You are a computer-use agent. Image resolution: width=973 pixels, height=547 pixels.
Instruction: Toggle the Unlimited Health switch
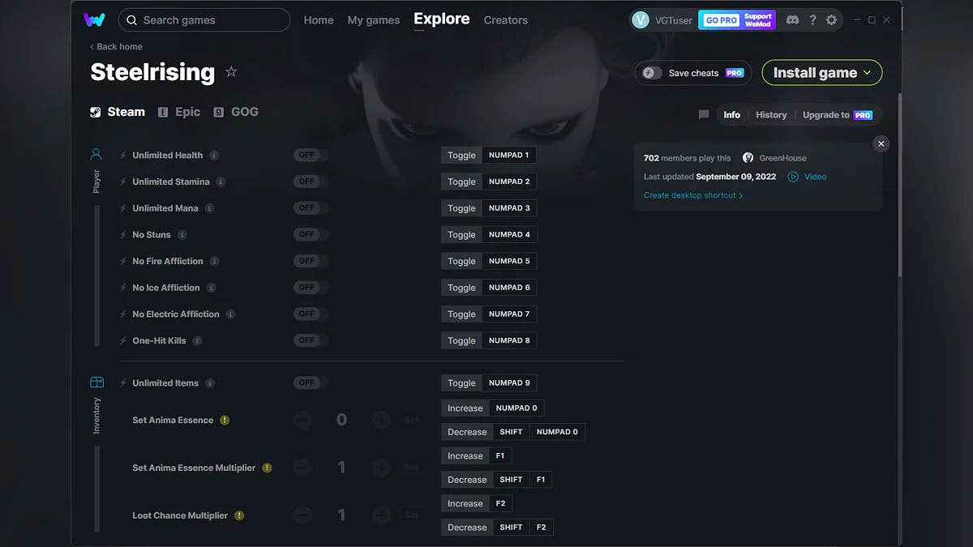(309, 155)
